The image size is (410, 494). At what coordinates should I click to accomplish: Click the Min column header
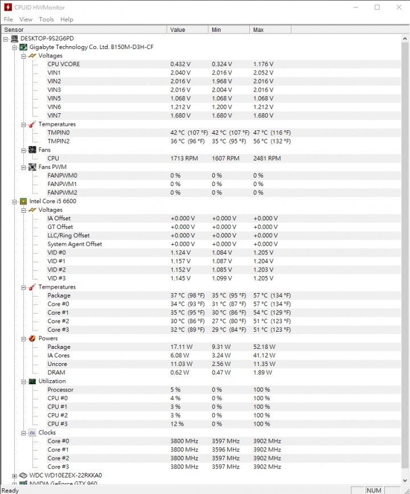(229, 30)
